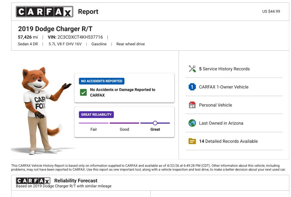Viewport: 291px width, 197px height.
Task: Click the 2019 Dodge Charger R/T title
Action: click(55, 29)
